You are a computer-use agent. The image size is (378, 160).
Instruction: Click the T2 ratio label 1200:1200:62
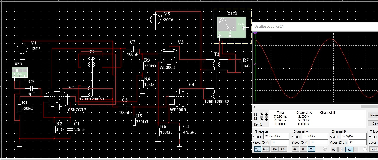point(217,102)
